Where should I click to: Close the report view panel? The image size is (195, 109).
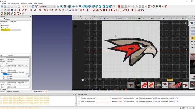click(x=75, y=94)
